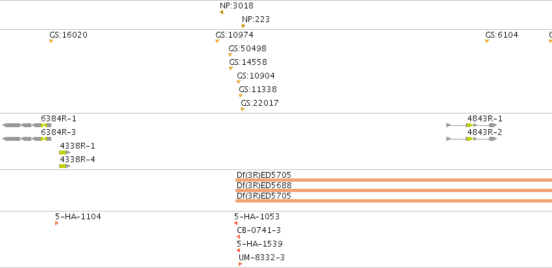Viewport: 552px width, 268px height.
Task: Select the GS:10974 insertion marker
Action: pos(217,41)
